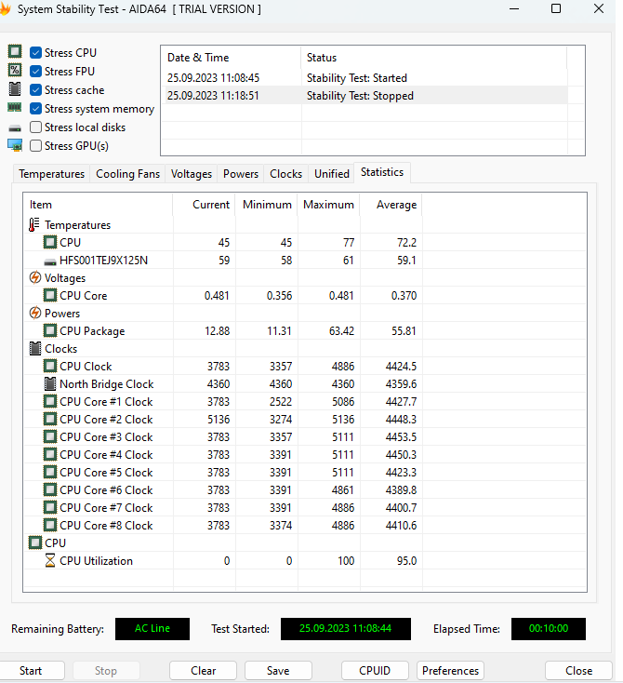Click the thermometer icon of the Temperatures group
This screenshot has height=683, width=623.
click(34, 225)
